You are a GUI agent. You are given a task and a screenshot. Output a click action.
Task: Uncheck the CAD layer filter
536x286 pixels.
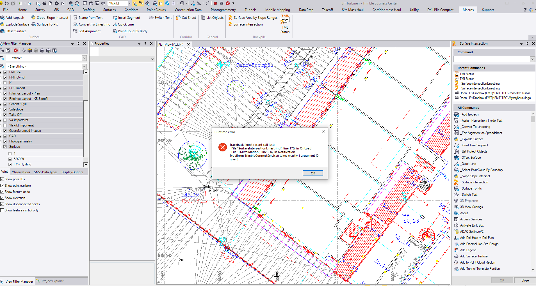[5, 136]
